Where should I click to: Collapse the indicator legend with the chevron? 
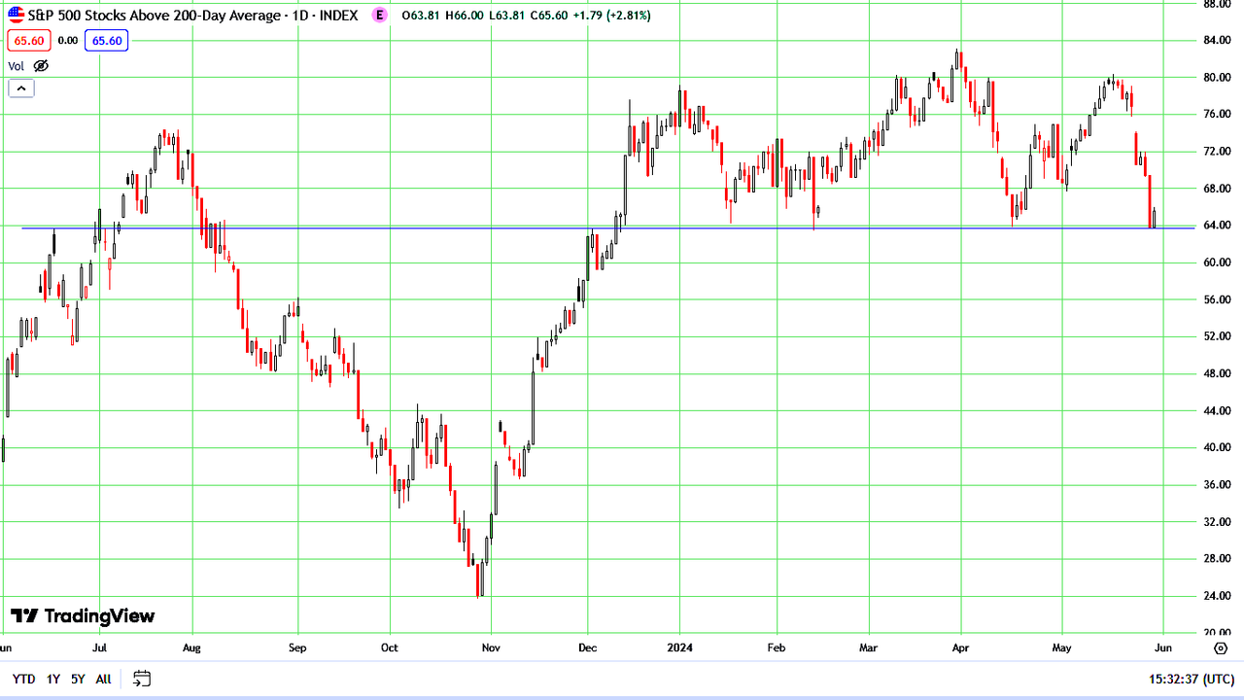[21, 88]
